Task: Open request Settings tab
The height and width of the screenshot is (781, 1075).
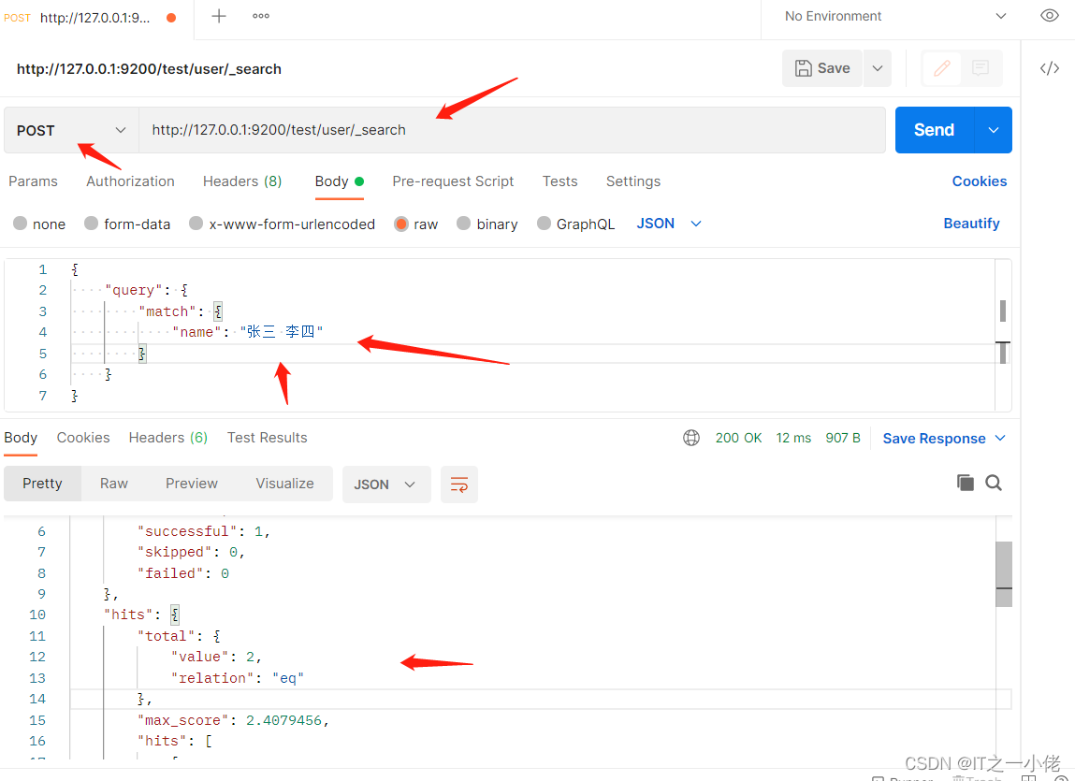Action: pyautogui.click(x=632, y=181)
